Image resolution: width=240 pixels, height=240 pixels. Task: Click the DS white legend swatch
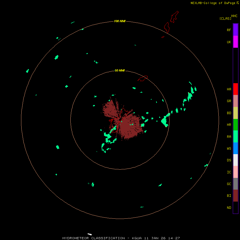(235, 160)
